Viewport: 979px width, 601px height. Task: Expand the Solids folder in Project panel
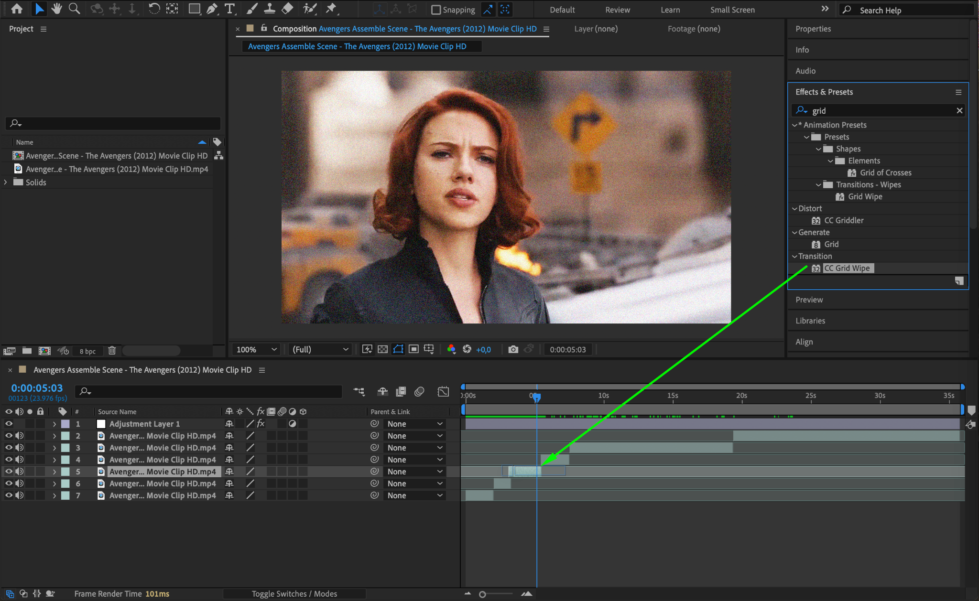[x=6, y=182]
